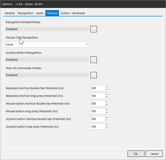Decrease joystick long press threshold value

pyautogui.click(x=106, y=128)
